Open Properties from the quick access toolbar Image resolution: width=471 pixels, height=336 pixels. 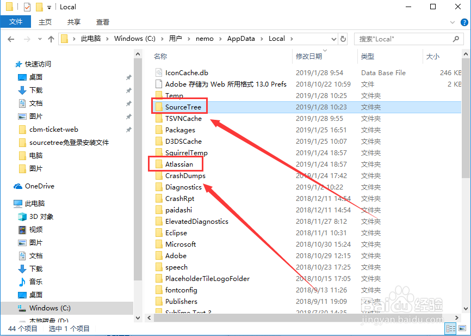[x=27, y=7]
